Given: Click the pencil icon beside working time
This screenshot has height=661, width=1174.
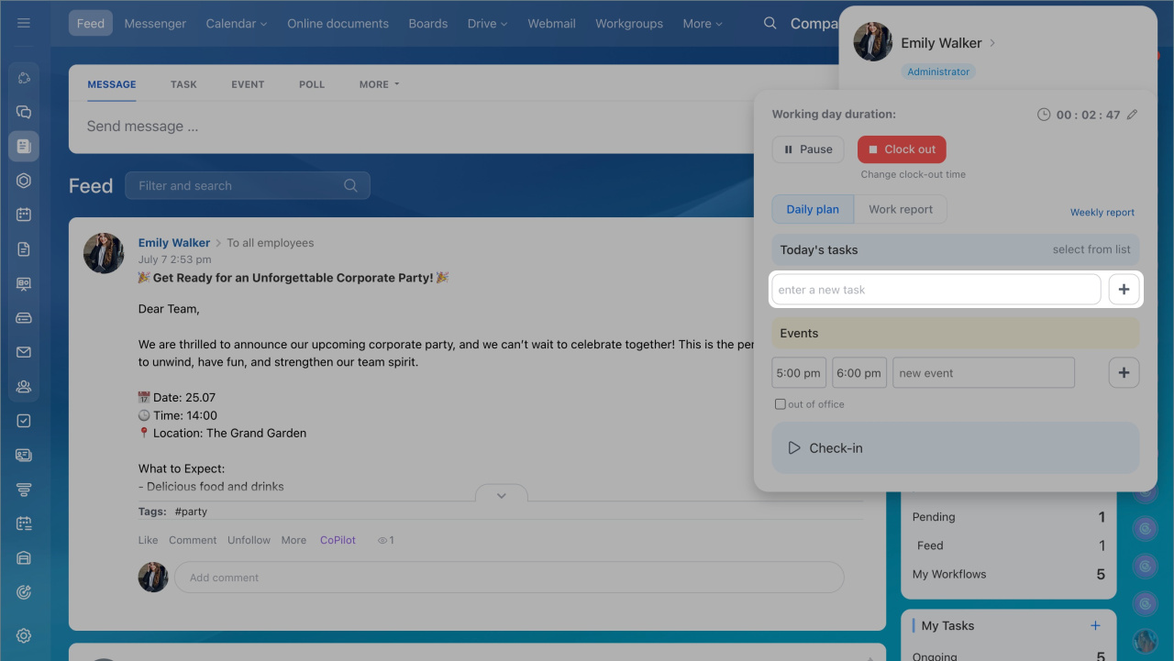Looking at the screenshot, I should (1132, 115).
